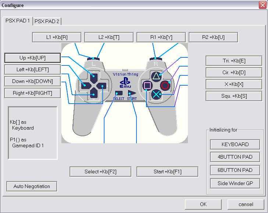Click the START arrow icon on the controller
Image resolution: width=268 pixels, height=213 pixels.
132,93
